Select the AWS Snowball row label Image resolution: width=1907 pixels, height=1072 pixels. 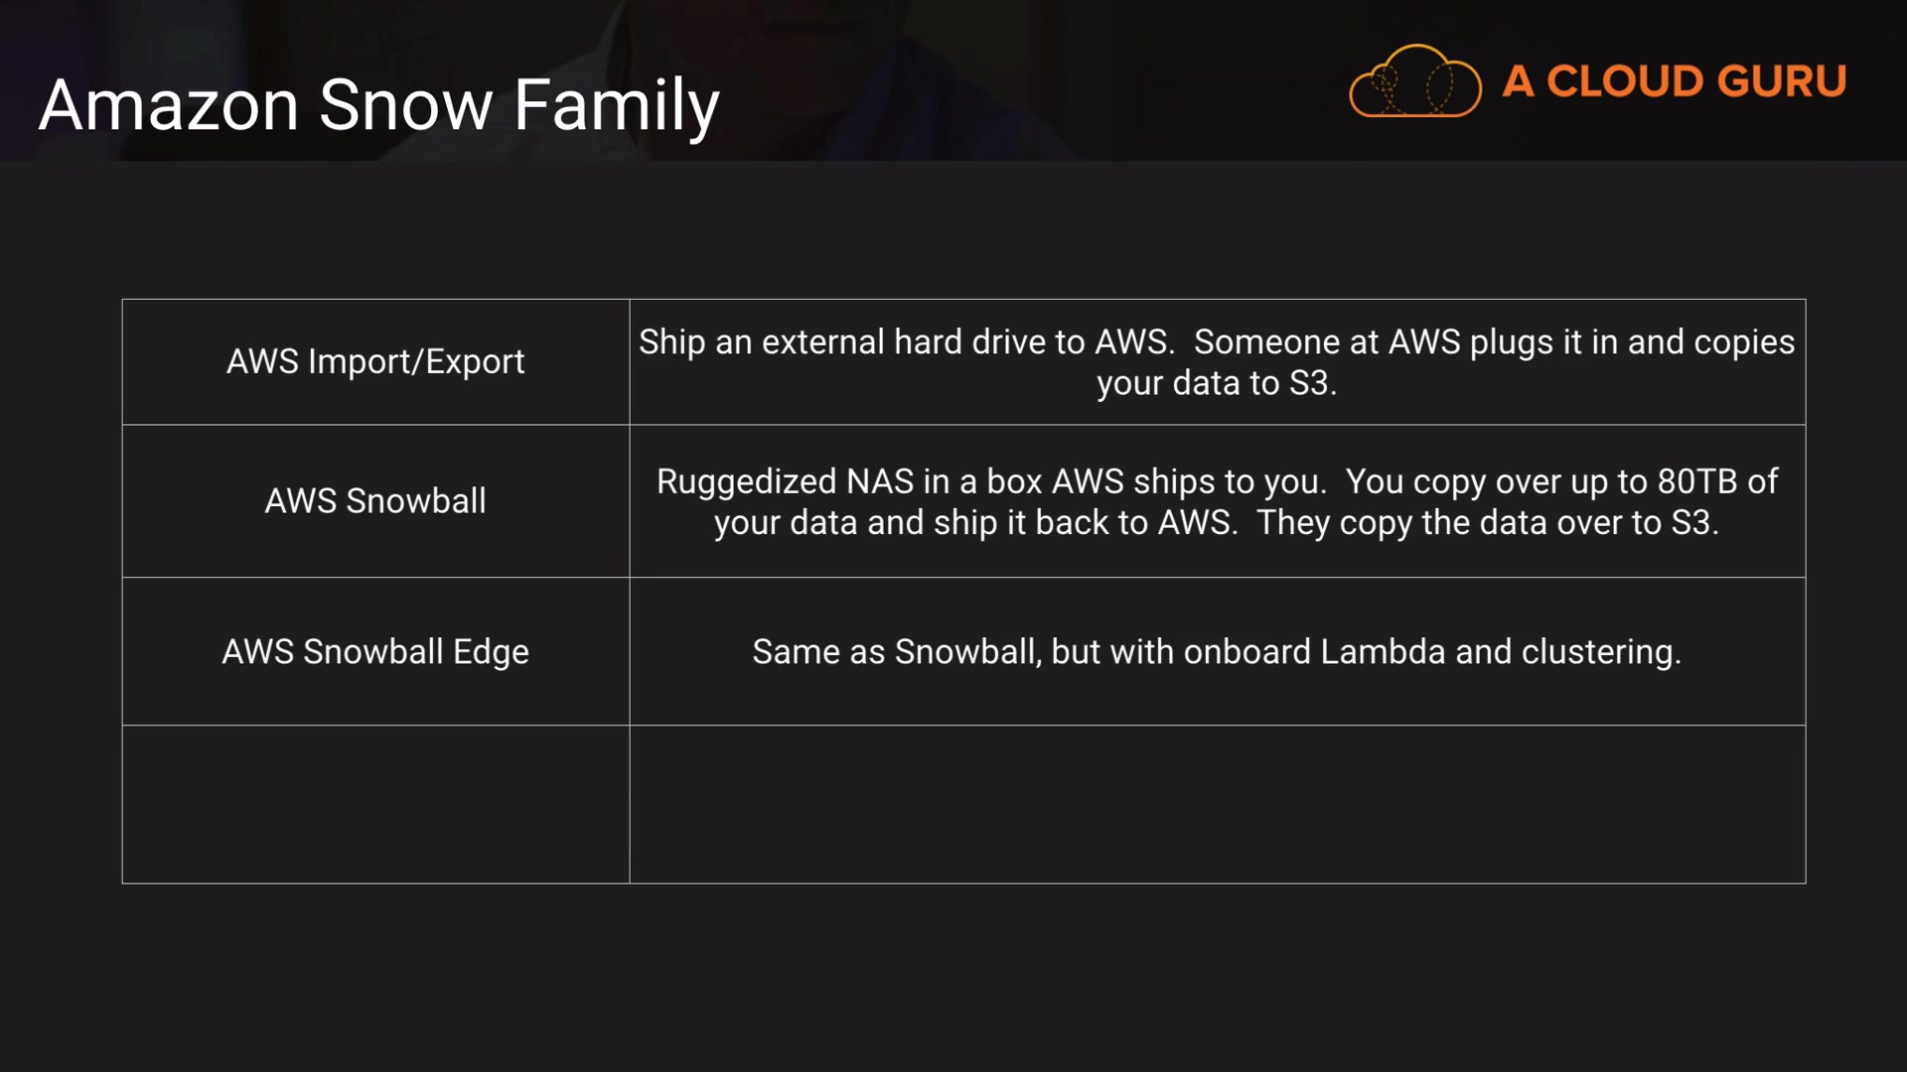click(375, 501)
